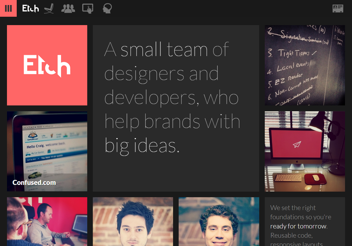The height and width of the screenshot is (246, 352).
Task: Click the "developers, who" headline line
Action: [x=171, y=98]
